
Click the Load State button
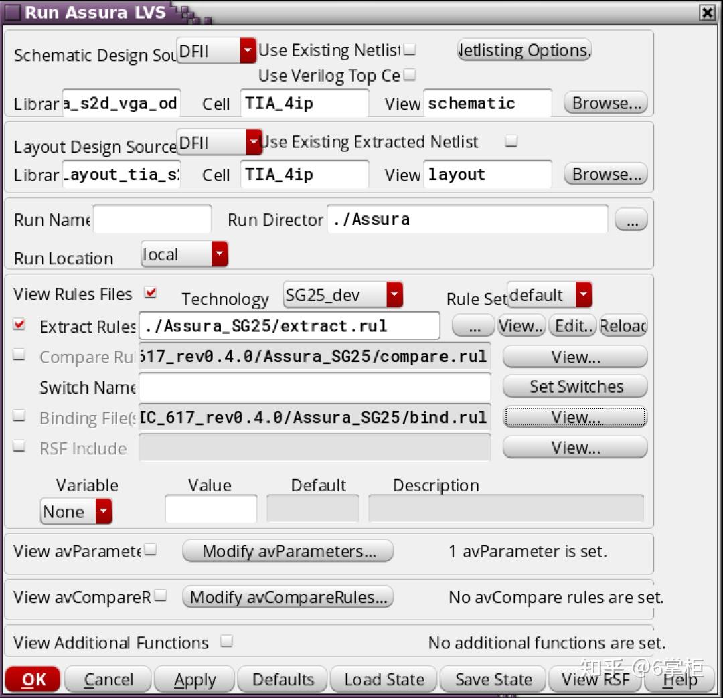click(x=384, y=679)
